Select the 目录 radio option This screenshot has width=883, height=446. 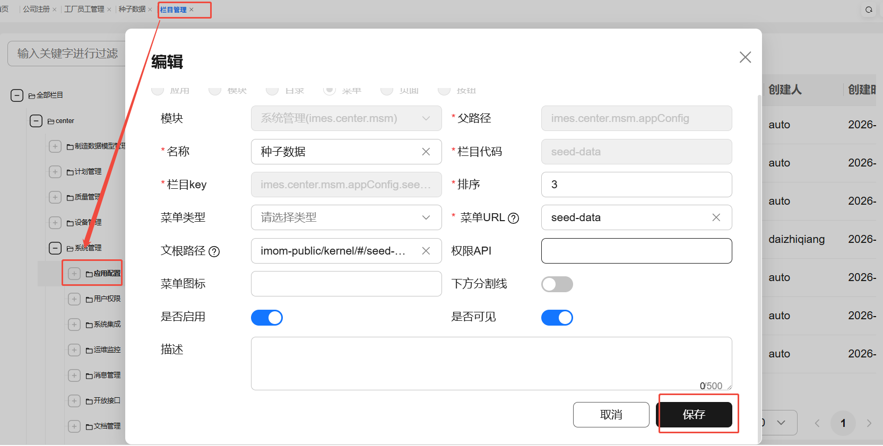(272, 90)
